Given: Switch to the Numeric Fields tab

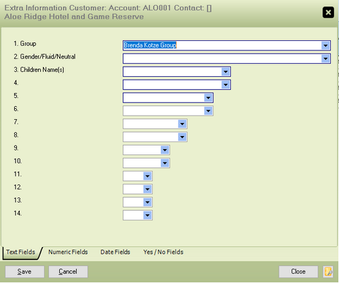Looking at the screenshot, I should point(68,252).
